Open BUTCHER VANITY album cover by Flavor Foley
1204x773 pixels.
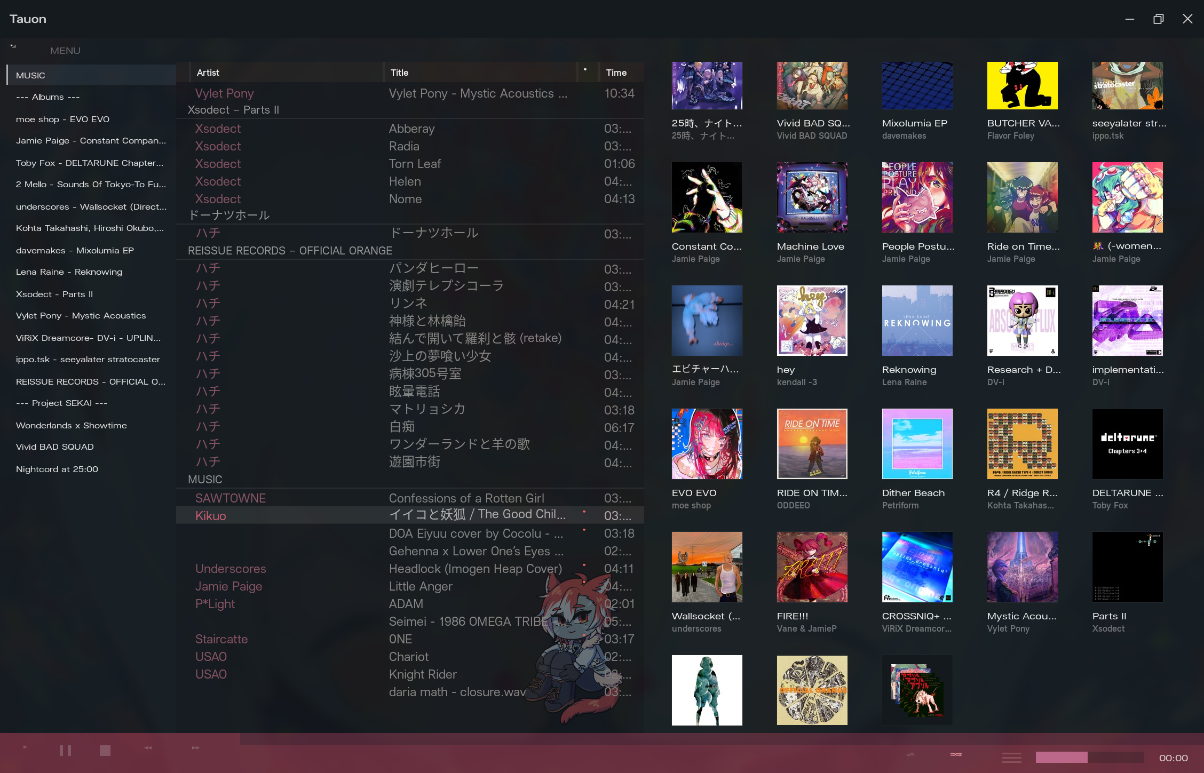point(1022,86)
